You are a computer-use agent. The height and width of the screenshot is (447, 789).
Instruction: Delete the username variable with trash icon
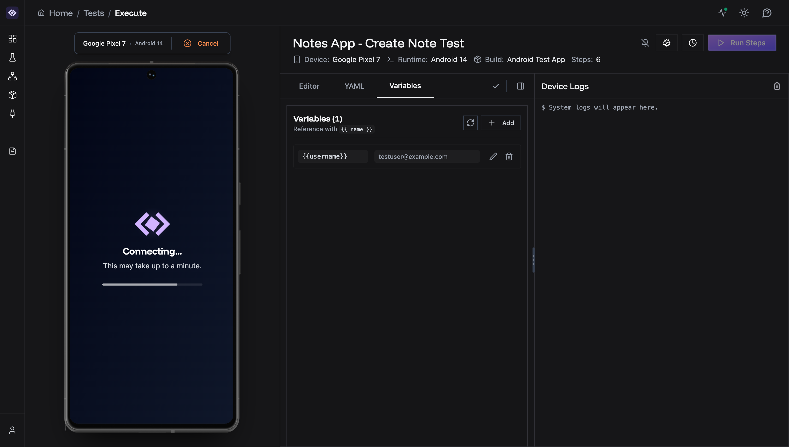tap(509, 156)
